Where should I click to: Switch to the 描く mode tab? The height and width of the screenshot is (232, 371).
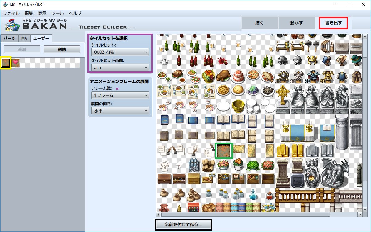[x=260, y=23]
